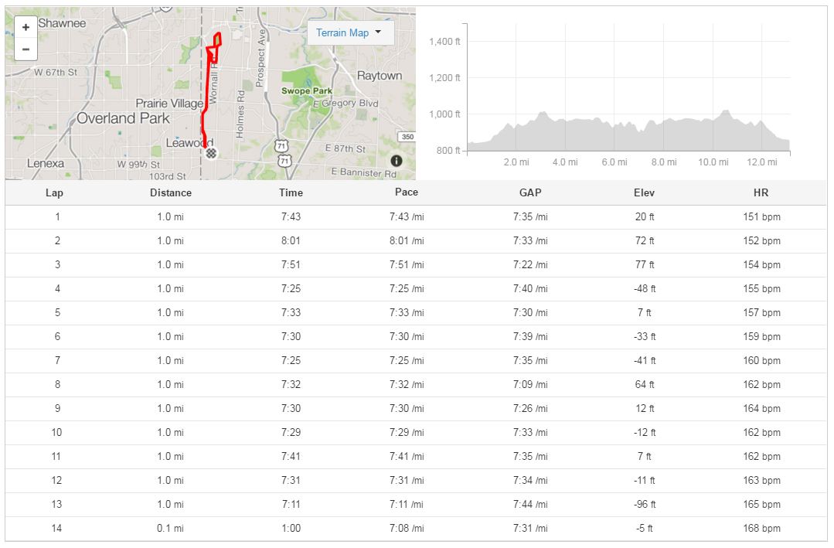Screen dimensions: 834x548
Task: Click the elevation chart at 6.0 mi
Action: click(614, 131)
